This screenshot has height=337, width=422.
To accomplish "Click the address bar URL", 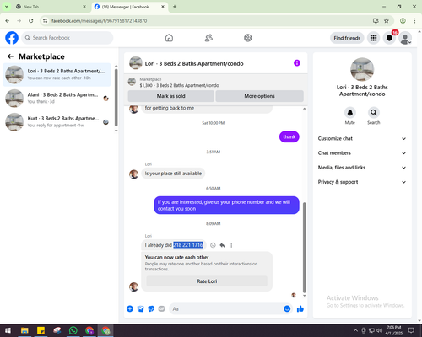I will click(99, 21).
